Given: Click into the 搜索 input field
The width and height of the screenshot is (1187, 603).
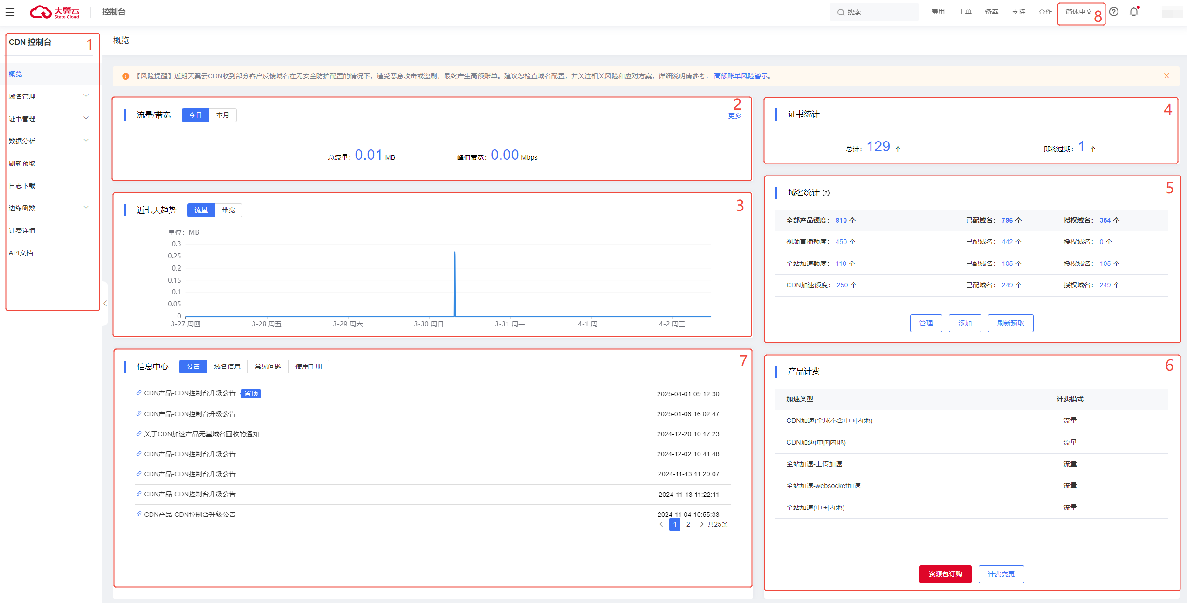Looking at the screenshot, I should 874,13.
